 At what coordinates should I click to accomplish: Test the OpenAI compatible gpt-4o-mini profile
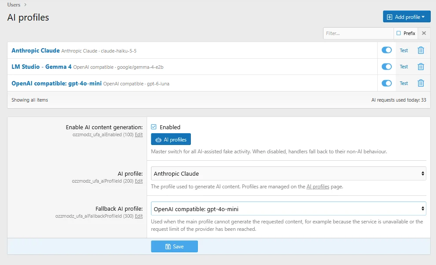tap(404, 83)
